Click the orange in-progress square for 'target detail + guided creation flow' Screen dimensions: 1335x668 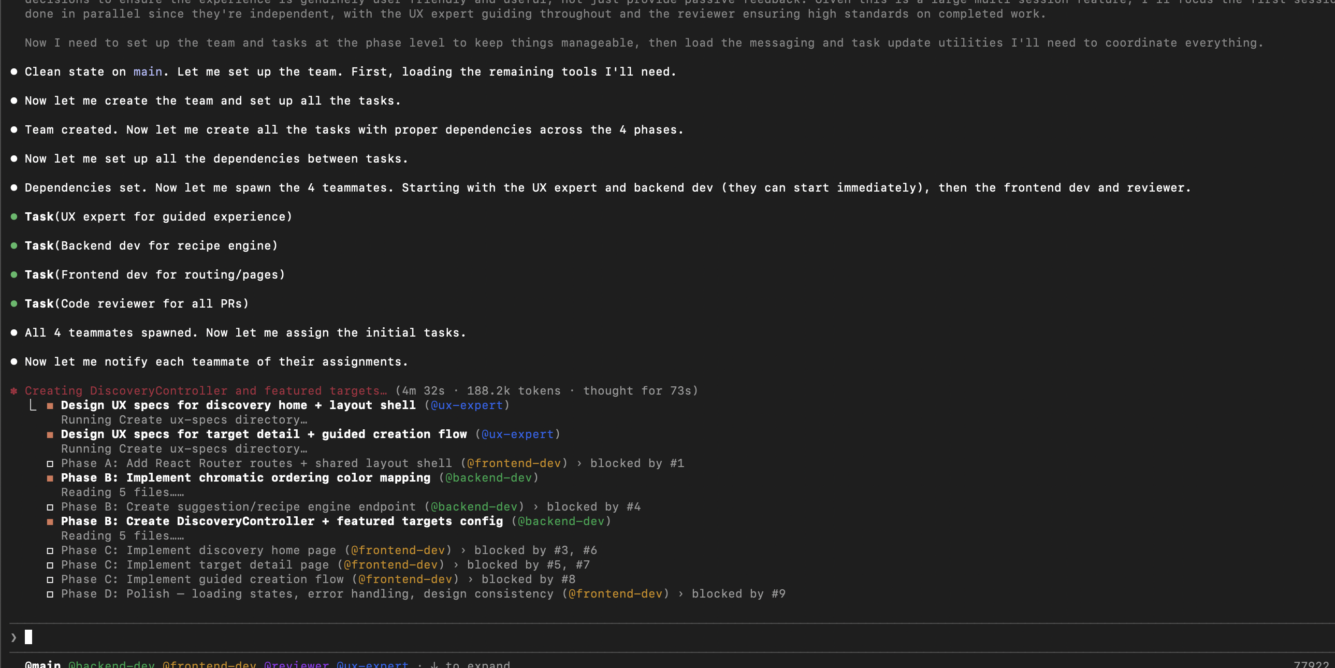pyautogui.click(x=50, y=435)
